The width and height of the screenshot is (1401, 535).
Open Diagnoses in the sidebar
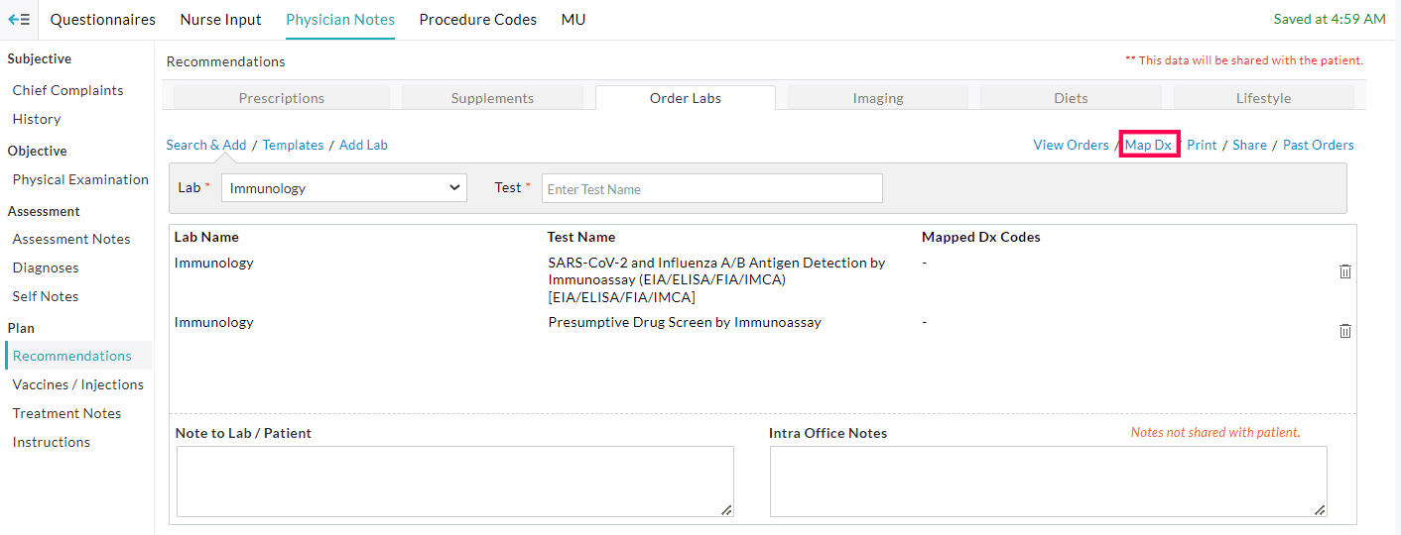click(x=46, y=267)
